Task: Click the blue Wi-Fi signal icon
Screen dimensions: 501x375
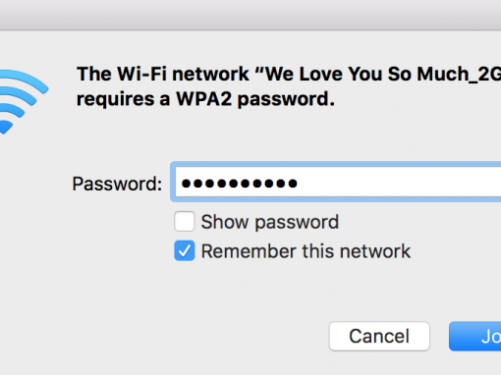Action: pos(23,101)
